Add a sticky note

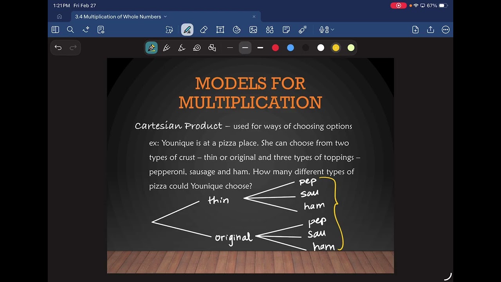[x=286, y=30]
